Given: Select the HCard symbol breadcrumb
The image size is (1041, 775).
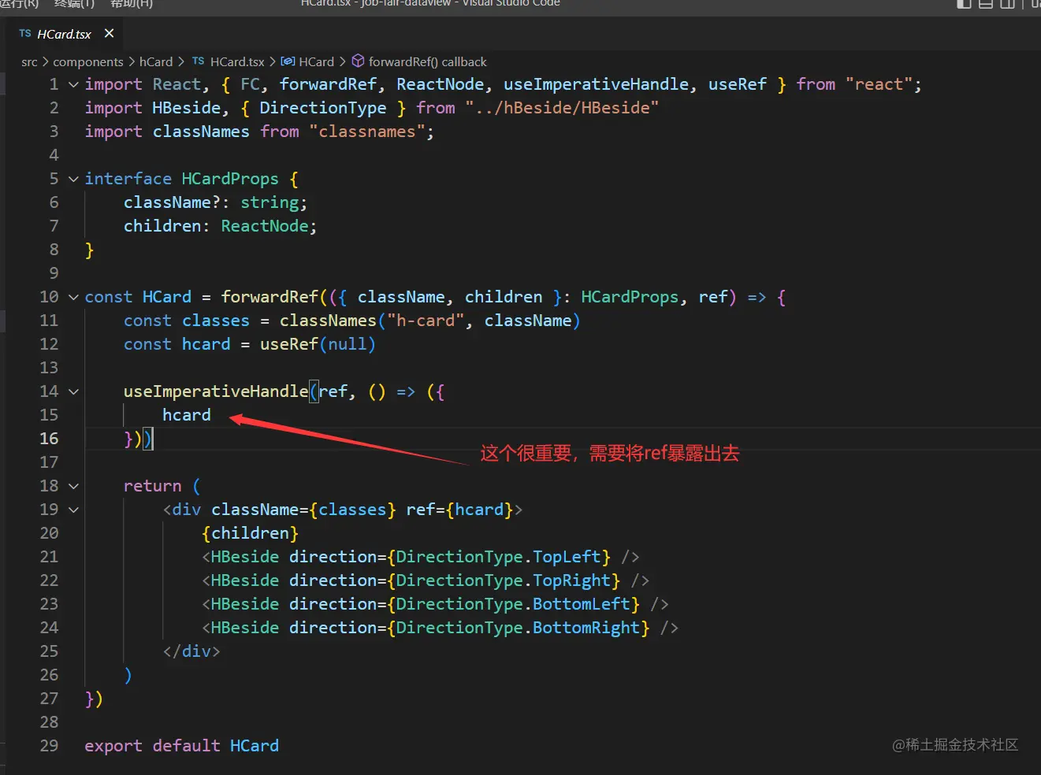Looking at the screenshot, I should coord(308,61).
